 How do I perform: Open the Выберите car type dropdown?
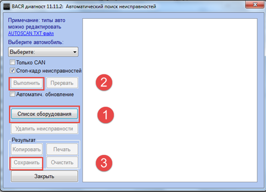(43, 52)
